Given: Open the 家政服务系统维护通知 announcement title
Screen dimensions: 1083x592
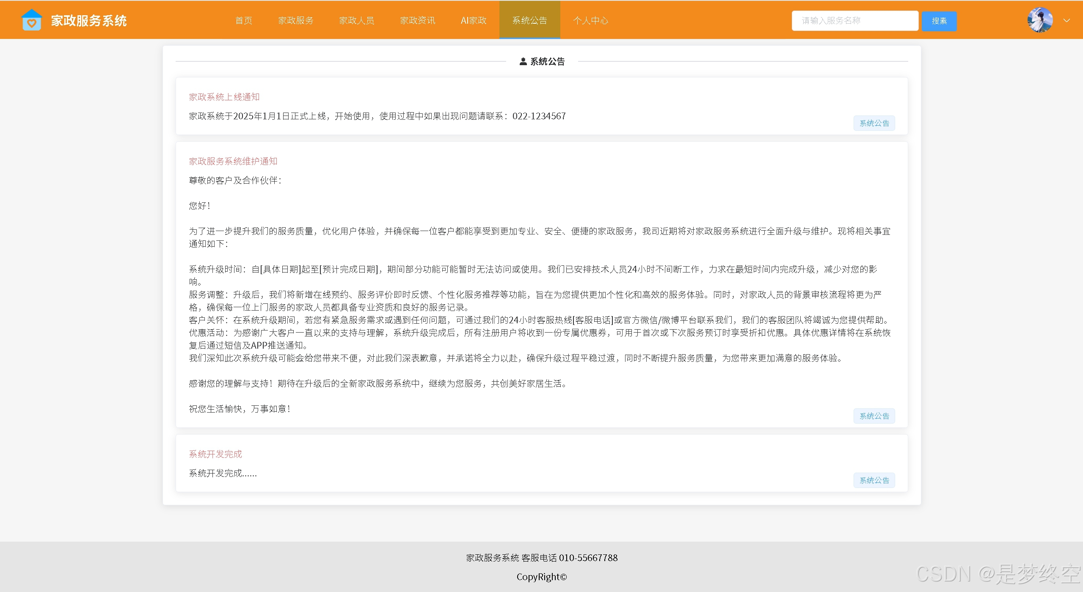Looking at the screenshot, I should click(x=233, y=161).
